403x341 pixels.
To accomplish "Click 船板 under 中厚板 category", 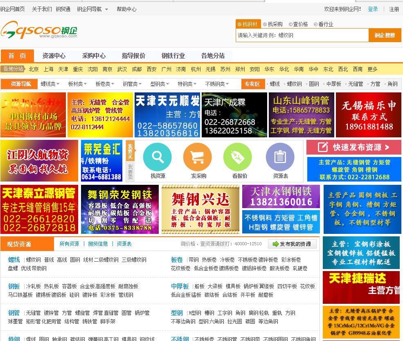I will coord(199,286).
